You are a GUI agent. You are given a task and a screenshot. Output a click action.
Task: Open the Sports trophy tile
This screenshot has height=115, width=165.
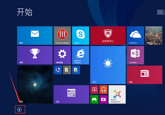tap(35, 55)
